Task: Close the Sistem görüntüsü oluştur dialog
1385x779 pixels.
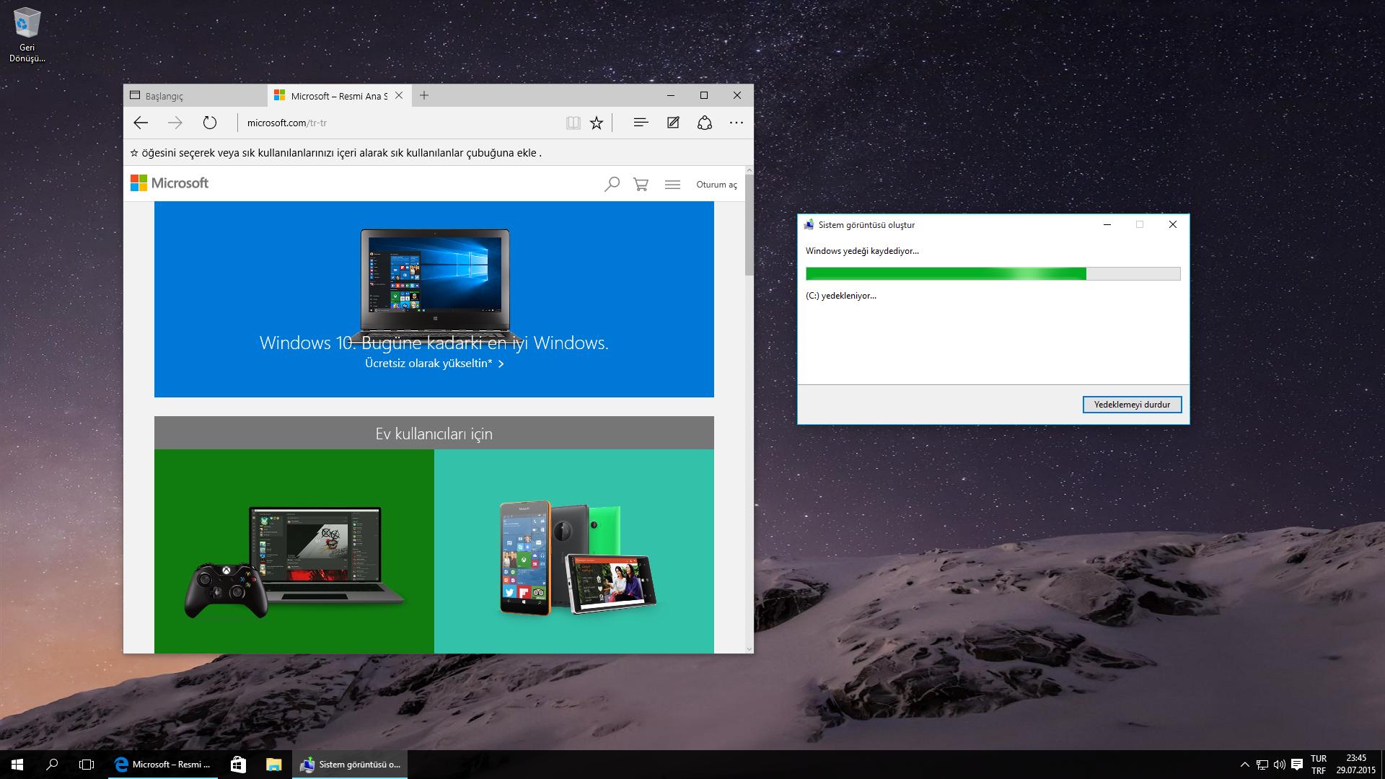Action: click(x=1173, y=224)
